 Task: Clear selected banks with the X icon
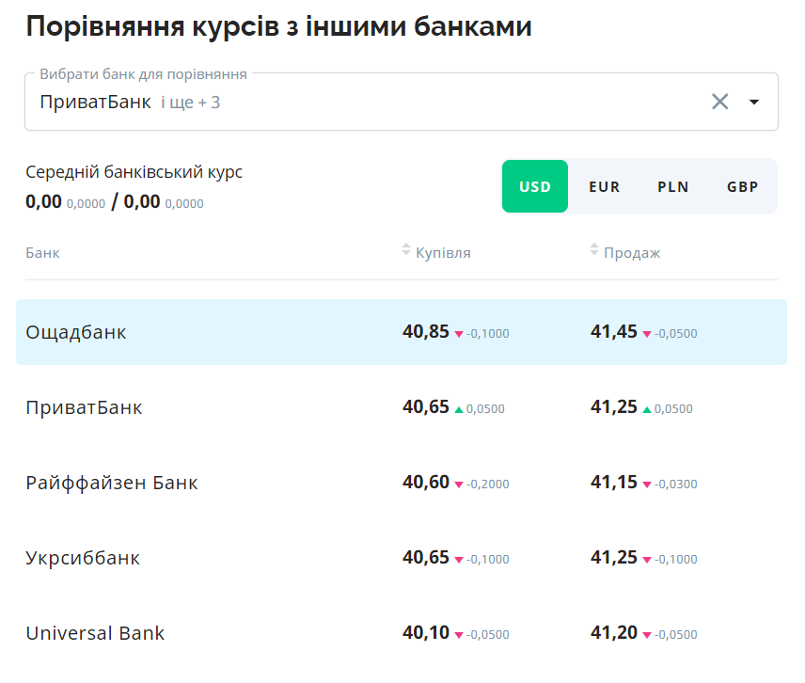[x=720, y=101]
